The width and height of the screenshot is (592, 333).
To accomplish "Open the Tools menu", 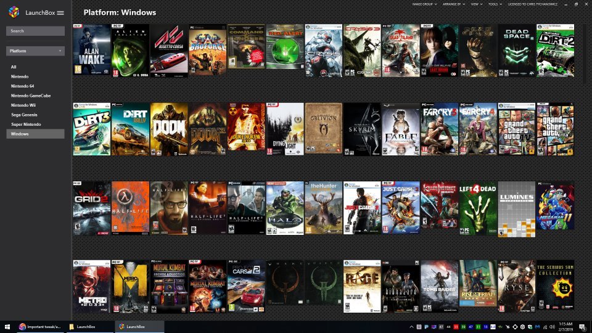I will coord(495,4).
